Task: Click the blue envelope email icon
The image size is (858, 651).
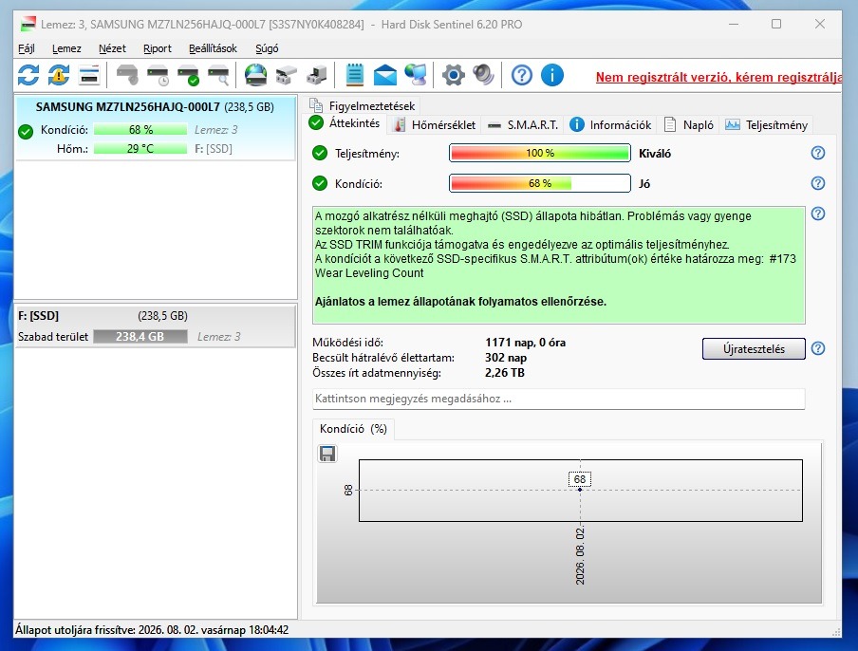Action: coord(385,76)
